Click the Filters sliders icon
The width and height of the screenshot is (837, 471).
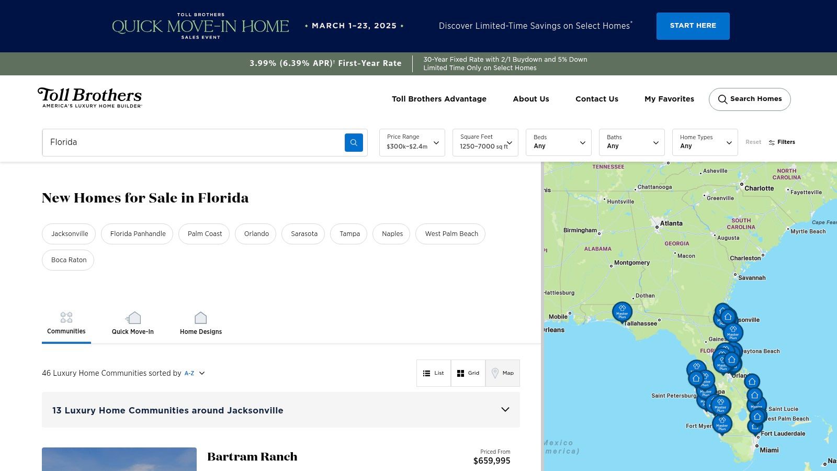[772, 142]
